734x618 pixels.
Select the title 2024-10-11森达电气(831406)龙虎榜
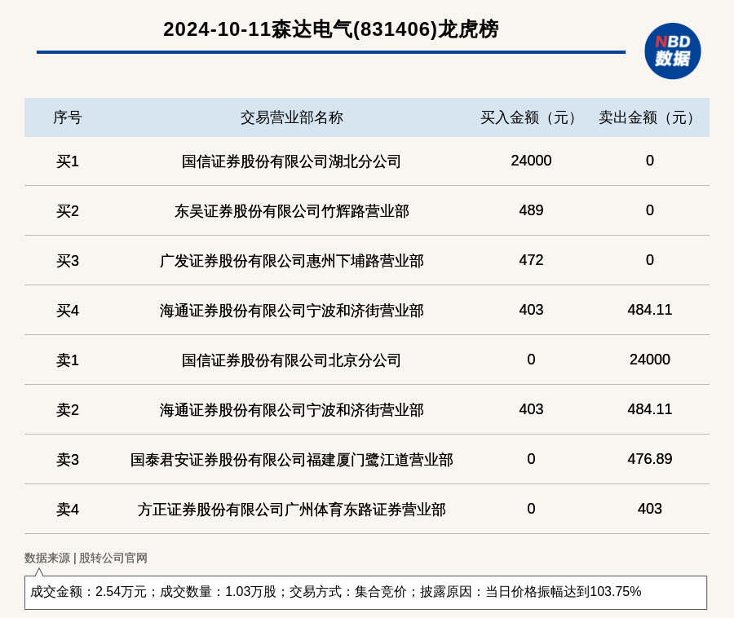tap(331, 29)
